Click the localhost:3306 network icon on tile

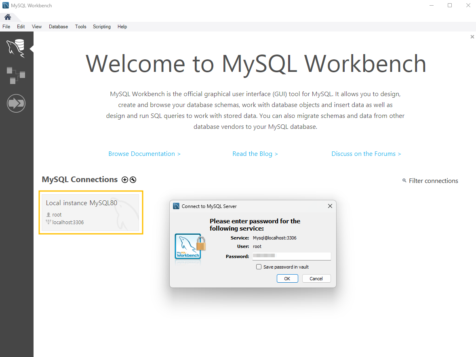pos(48,222)
